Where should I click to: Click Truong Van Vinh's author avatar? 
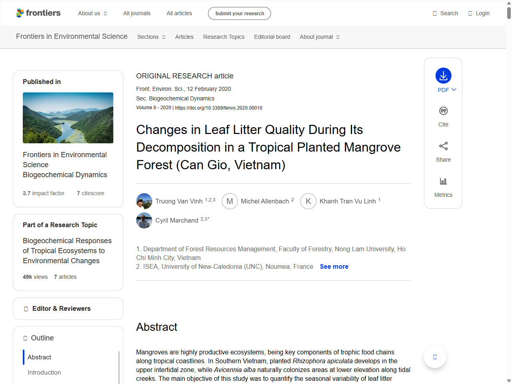pyautogui.click(x=144, y=201)
